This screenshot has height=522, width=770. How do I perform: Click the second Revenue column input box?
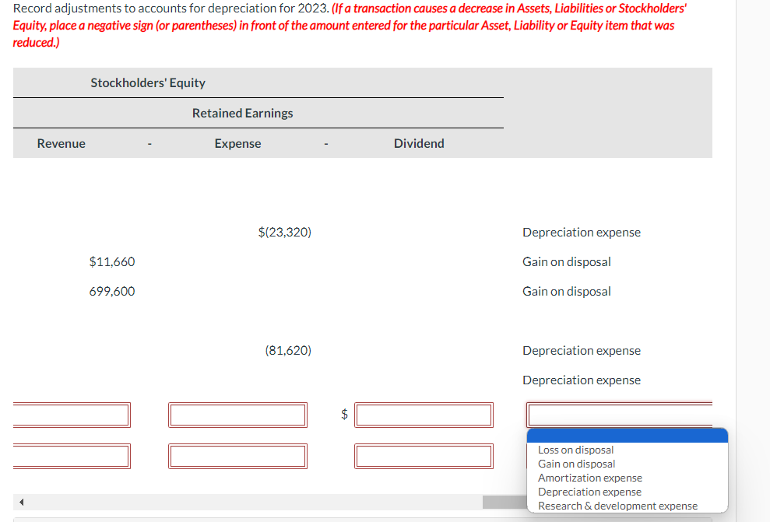72,456
